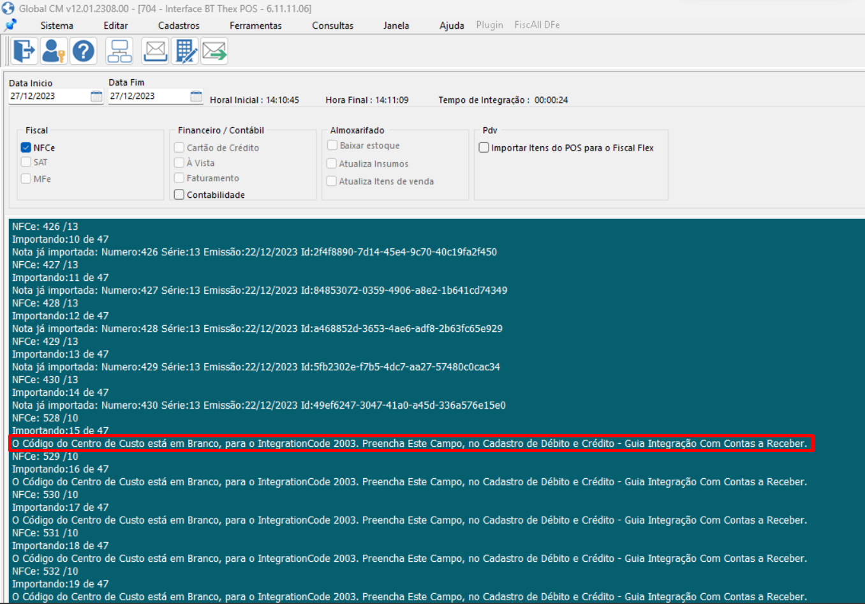
Task: Select log line 'Importando:12 de 47'
Action: click(x=61, y=316)
